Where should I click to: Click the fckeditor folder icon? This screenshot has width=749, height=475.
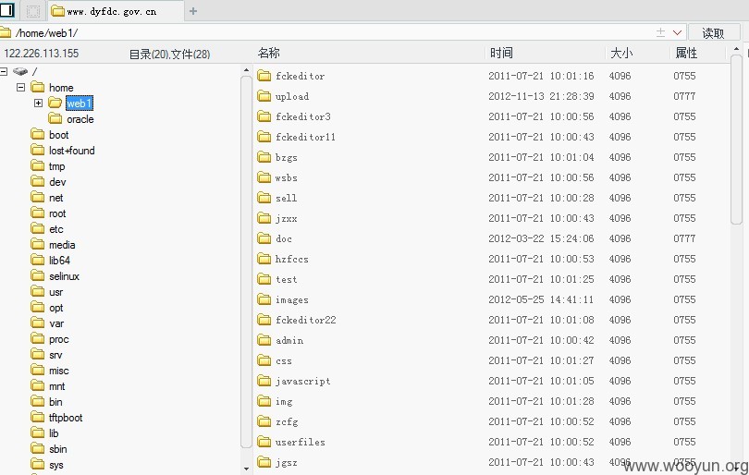[x=264, y=76]
